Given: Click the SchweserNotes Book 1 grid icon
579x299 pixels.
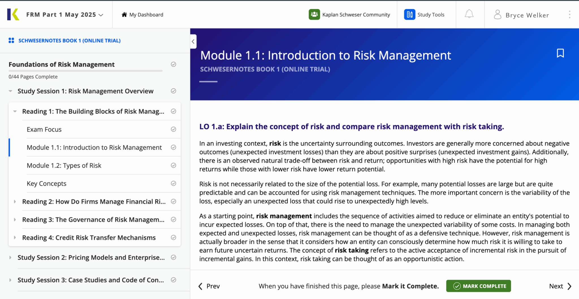Looking at the screenshot, I should click(x=11, y=41).
